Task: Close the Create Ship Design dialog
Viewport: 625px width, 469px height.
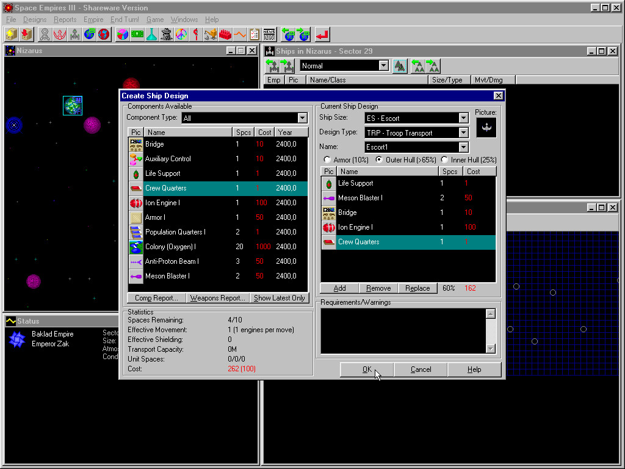Action: coord(498,96)
